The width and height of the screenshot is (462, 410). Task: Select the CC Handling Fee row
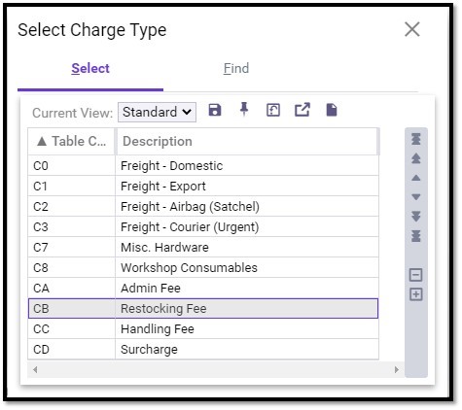pyautogui.click(x=203, y=329)
